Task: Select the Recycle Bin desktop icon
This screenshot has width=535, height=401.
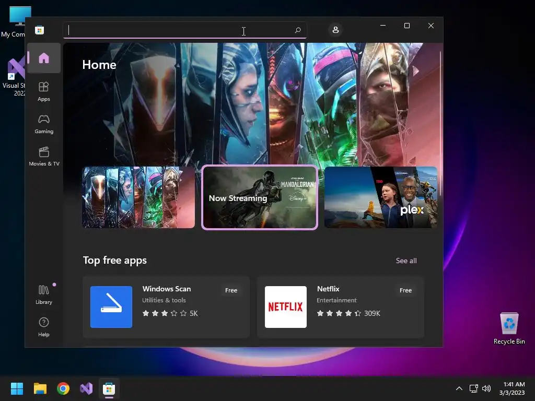Action: (509, 328)
